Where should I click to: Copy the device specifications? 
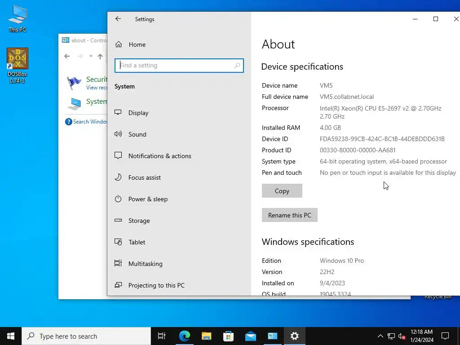[x=282, y=191]
